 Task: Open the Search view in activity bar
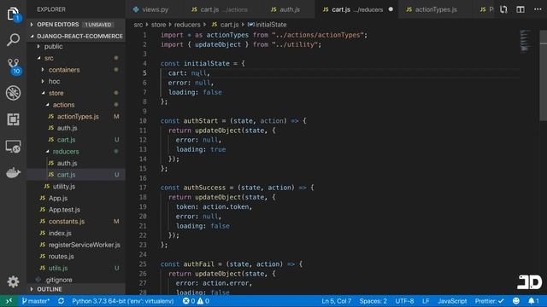14,40
